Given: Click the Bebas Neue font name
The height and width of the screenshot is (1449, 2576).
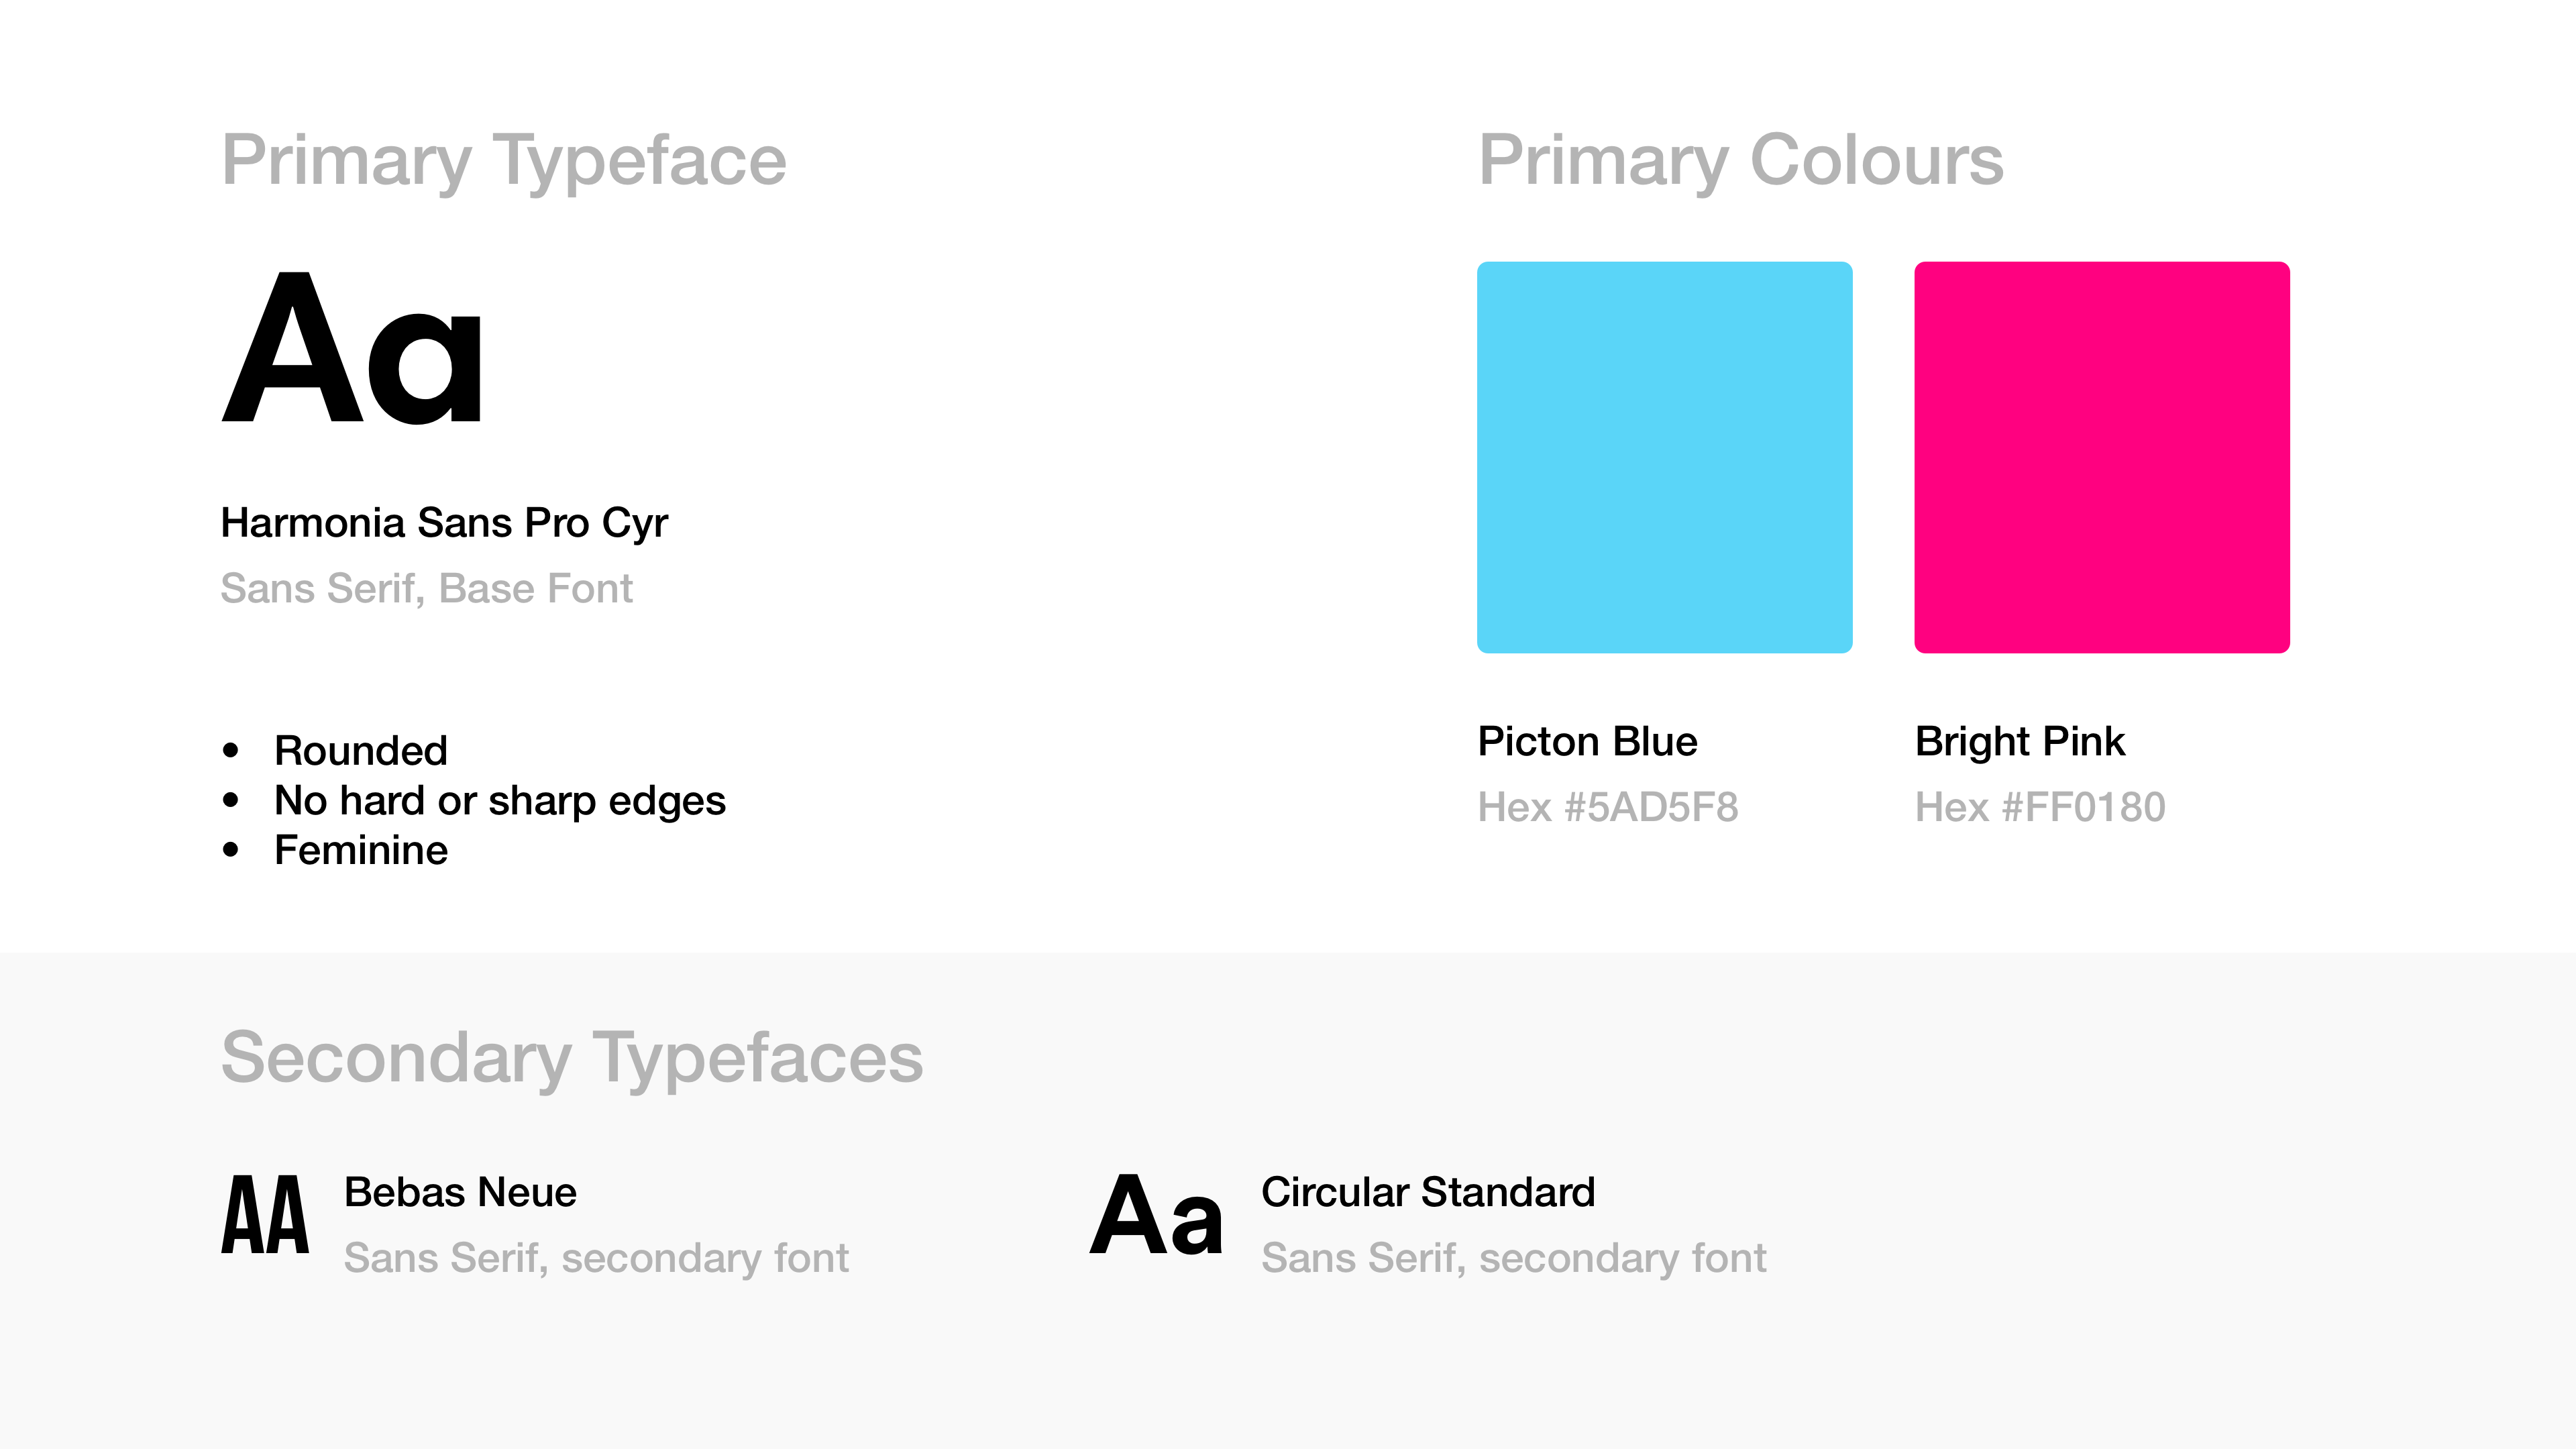Looking at the screenshot, I should [x=460, y=1192].
